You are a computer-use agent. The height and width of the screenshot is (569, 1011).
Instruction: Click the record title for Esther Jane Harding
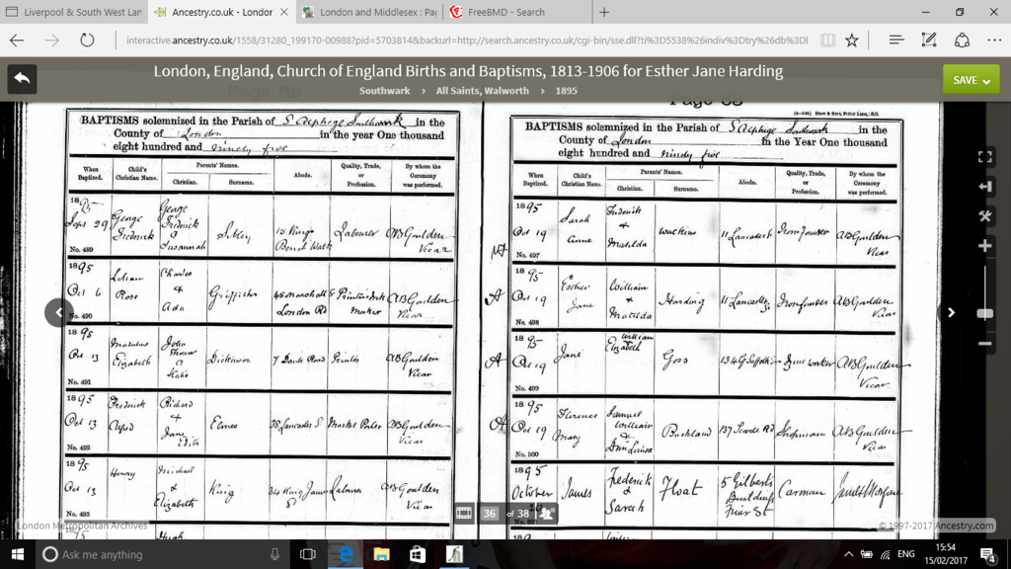(468, 71)
